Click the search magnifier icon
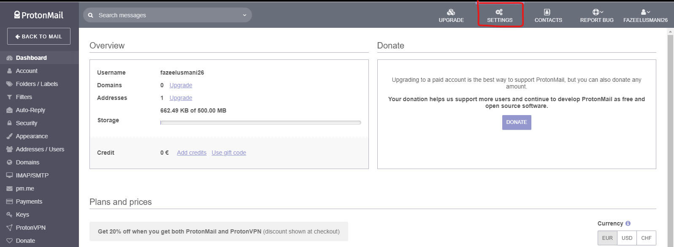The image size is (674, 247). pyautogui.click(x=90, y=15)
